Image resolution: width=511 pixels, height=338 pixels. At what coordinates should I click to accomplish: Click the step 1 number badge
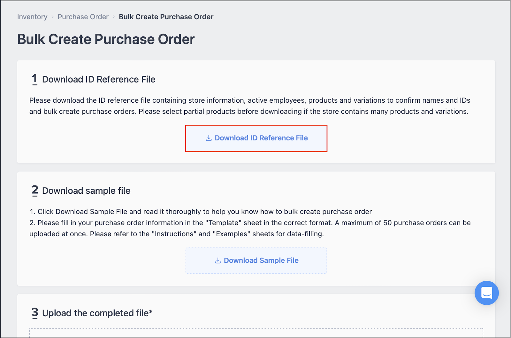pyautogui.click(x=34, y=79)
